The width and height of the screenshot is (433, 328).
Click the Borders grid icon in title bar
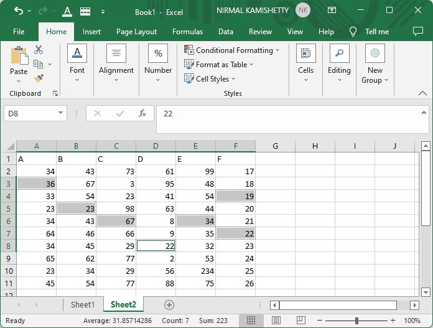[85, 11]
